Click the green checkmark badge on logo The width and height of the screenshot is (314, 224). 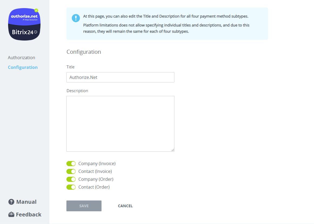click(36, 11)
